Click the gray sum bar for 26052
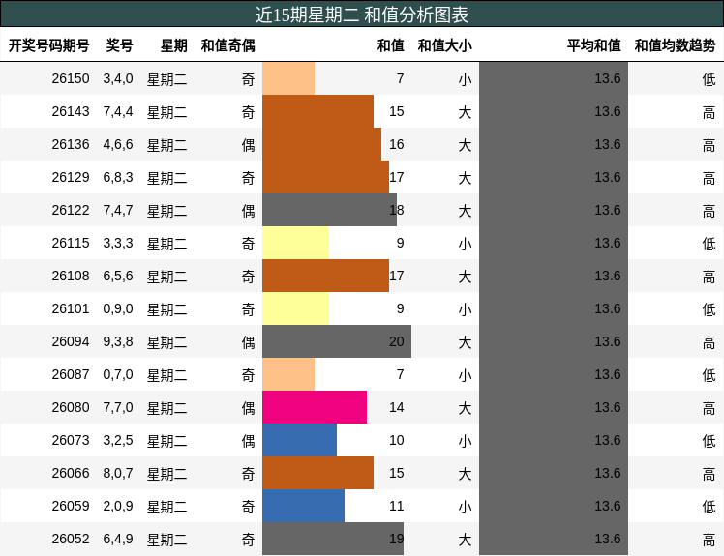724x556 pixels. pyautogui.click(x=333, y=539)
